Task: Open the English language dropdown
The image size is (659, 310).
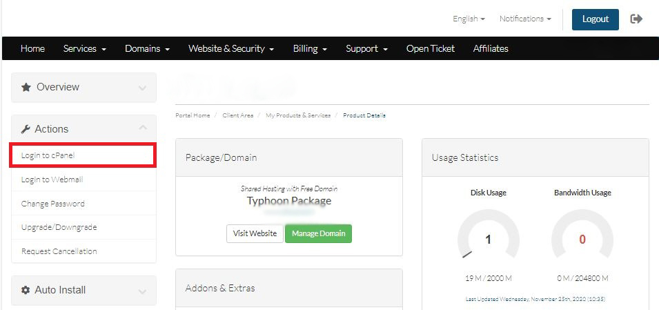Action: [469, 19]
